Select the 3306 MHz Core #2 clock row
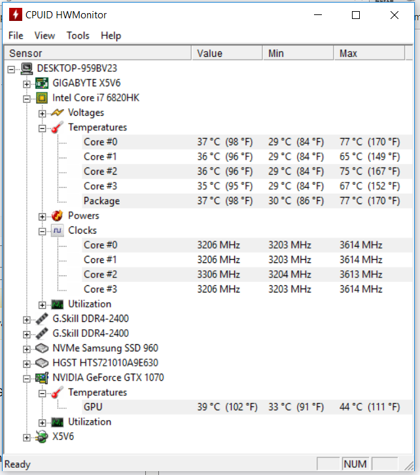Image resolution: width=420 pixels, height=475 pixels. click(x=247, y=274)
